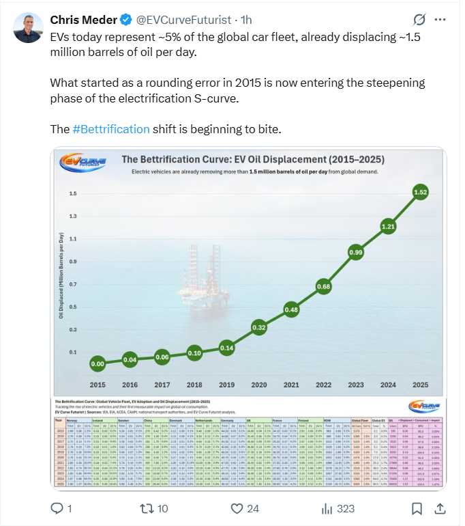The image size is (465, 526).
Task: Click the 0.32 data point for 2020
Action: click(259, 327)
